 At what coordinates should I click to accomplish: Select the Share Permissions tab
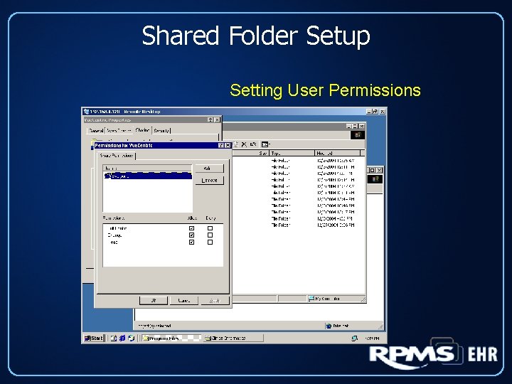[117, 156]
